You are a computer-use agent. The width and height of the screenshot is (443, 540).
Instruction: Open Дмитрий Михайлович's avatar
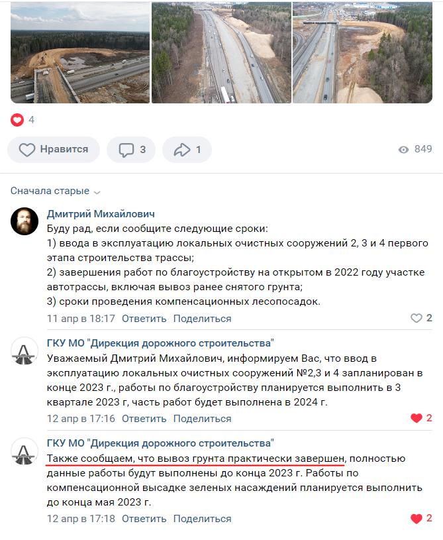(25, 221)
